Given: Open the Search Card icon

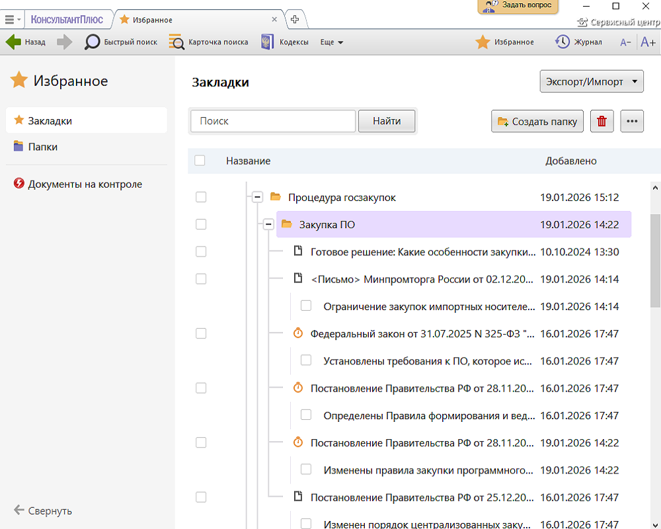Looking at the screenshot, I should pyautogui.click(x=176, y=42).
